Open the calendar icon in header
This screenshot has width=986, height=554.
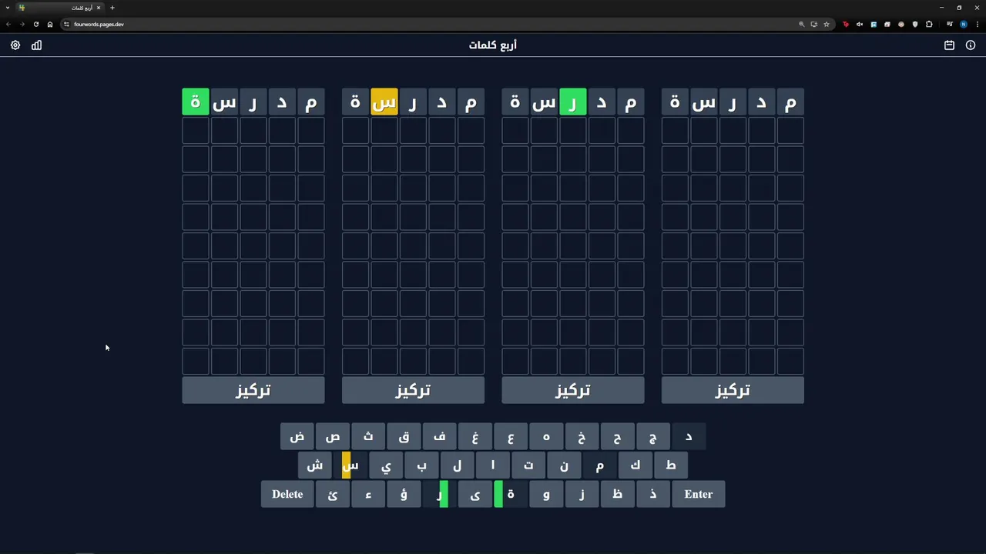(949, 45)
